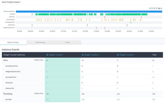The image size is (165, 106).
Task: Click Widget Dispenser Error count for Counter 1
Action: point(47,72)
